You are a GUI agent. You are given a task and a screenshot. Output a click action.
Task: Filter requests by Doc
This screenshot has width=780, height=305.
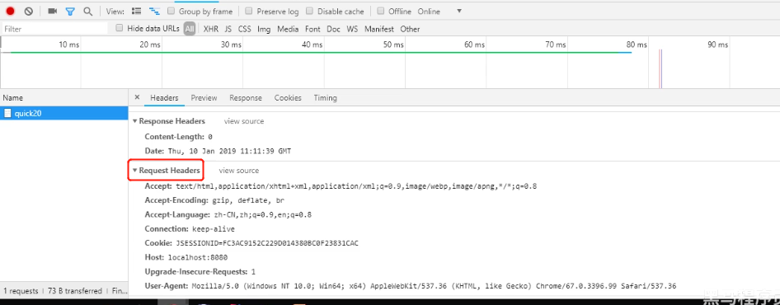[333, 29]
